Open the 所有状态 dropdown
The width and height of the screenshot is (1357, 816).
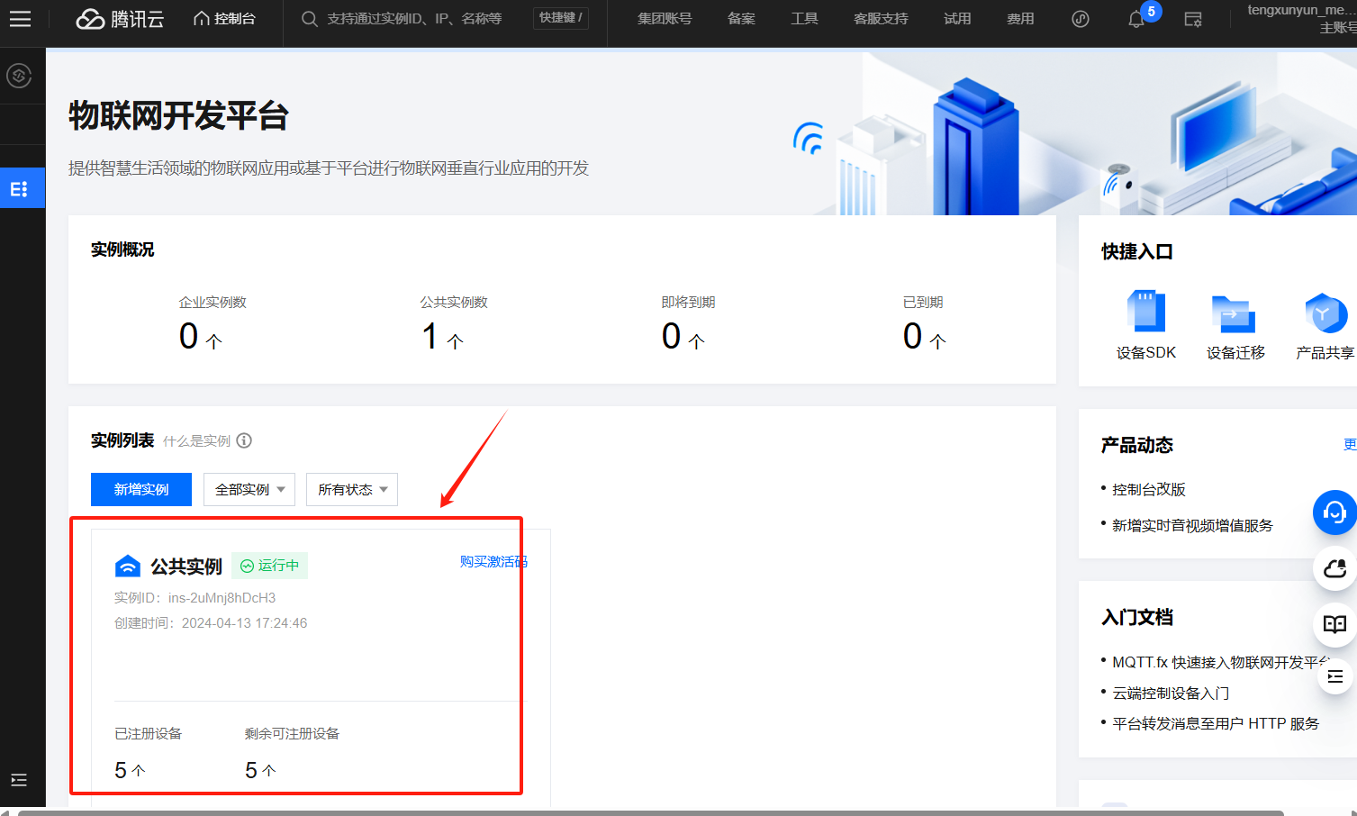pos(352,489)
